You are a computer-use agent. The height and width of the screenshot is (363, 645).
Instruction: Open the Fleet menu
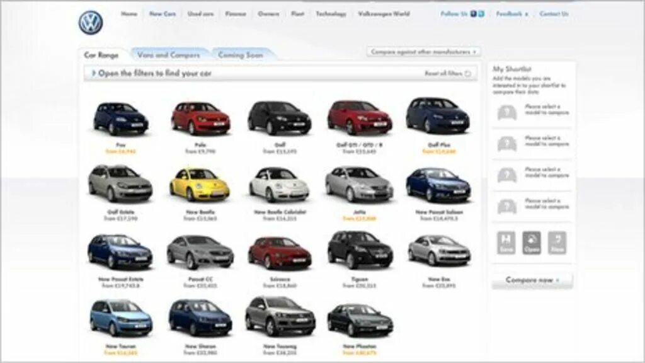pyautogui.click(x=297, y=14)
